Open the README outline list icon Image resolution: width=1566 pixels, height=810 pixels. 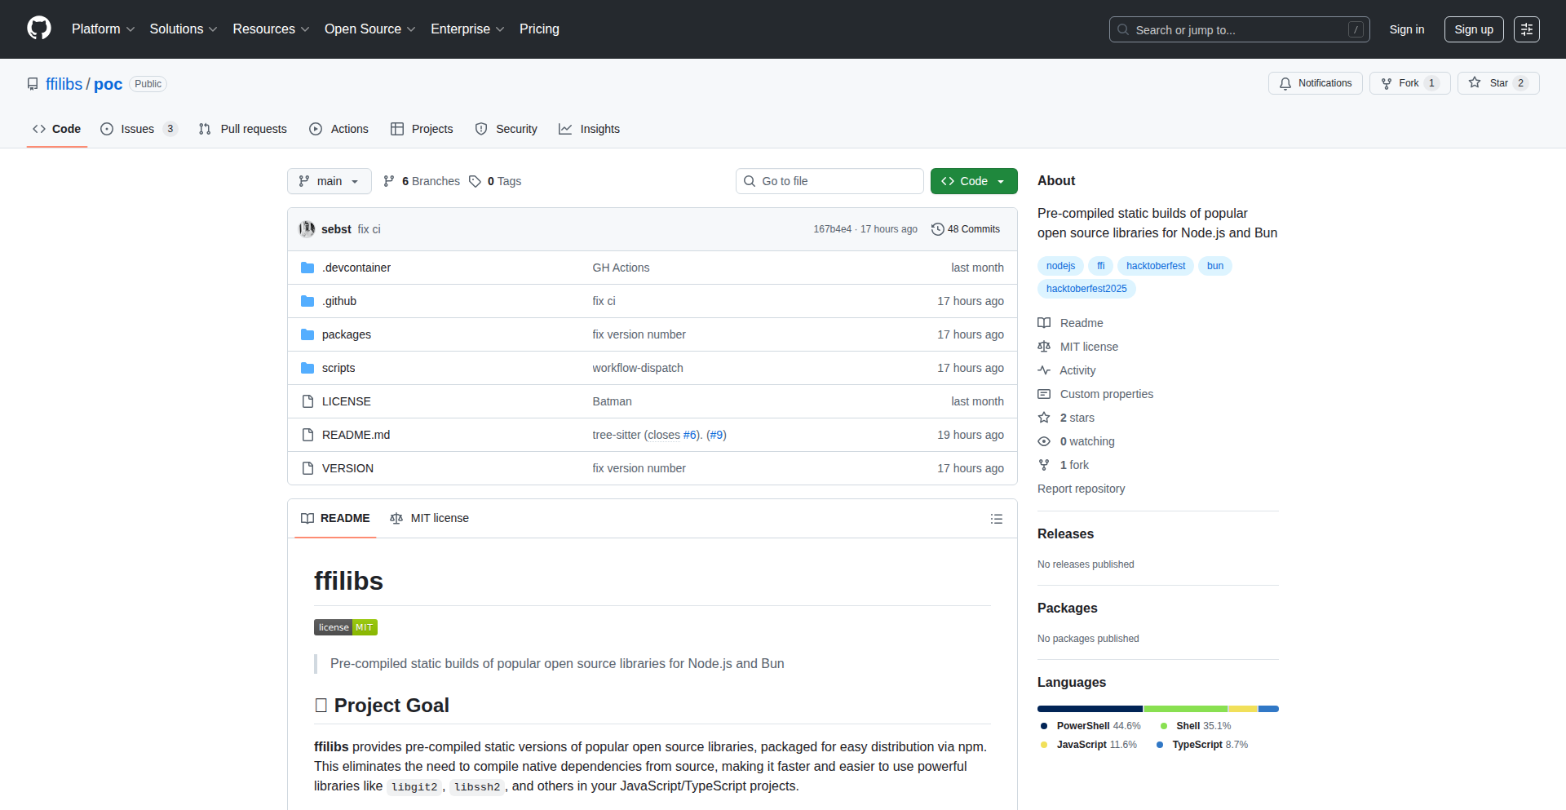tap(996, 519)
